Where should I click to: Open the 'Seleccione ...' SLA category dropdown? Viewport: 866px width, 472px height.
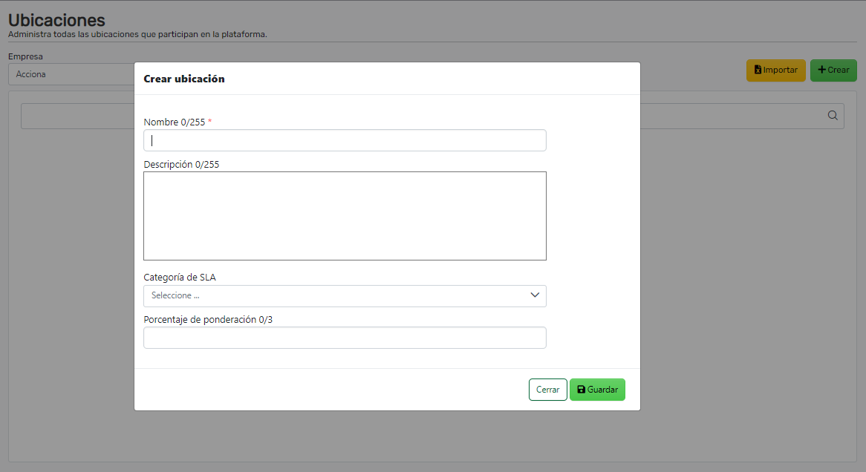(334, 296)
